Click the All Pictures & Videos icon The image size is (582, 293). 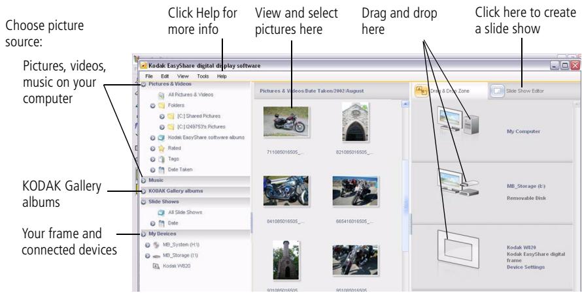pyautogui.click(x=161, y=95)
